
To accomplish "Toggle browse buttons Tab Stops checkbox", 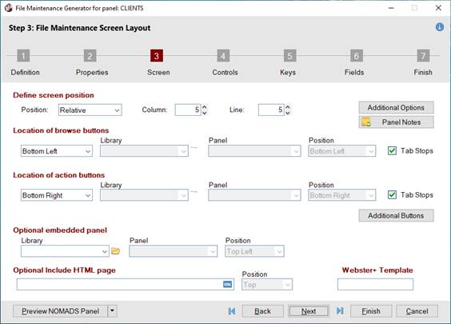I will (x=392, y=150).
